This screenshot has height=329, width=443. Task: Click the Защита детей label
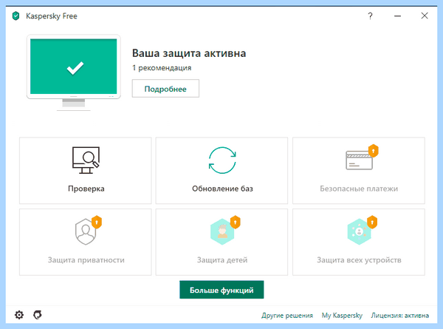click(x=222, y=260)
